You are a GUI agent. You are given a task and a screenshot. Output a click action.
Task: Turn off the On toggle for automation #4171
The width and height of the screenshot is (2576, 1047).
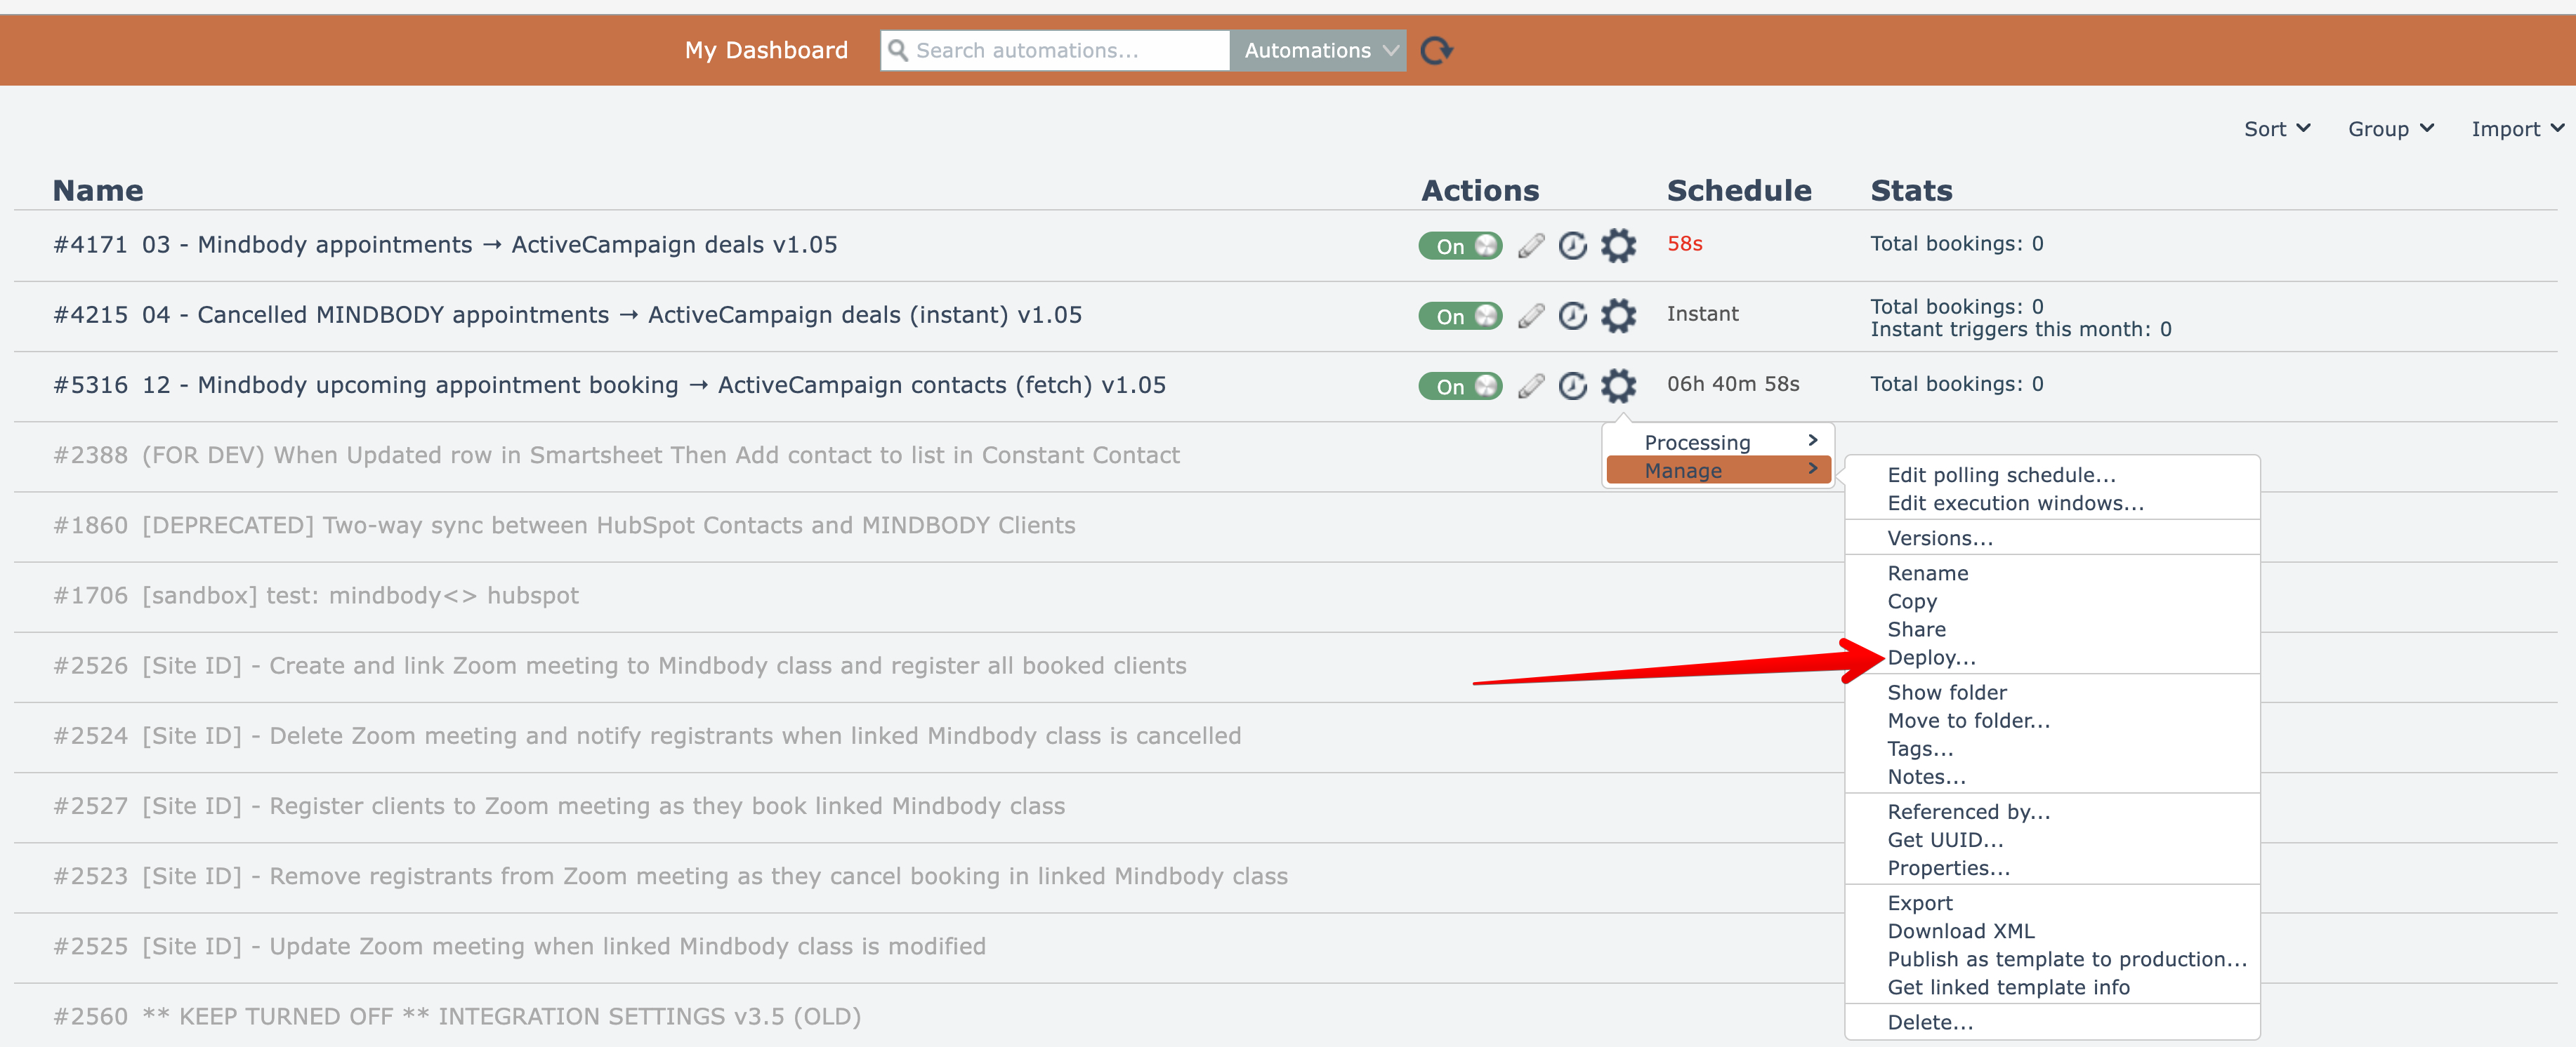(1459, 246)
